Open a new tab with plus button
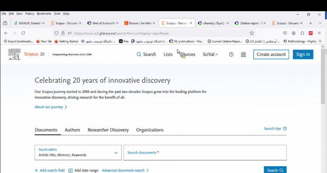327x173 pixels. pyautogui.click(x=310, y=23)
